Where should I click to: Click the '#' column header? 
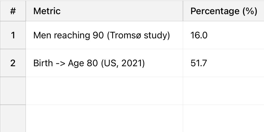[13, 11]
